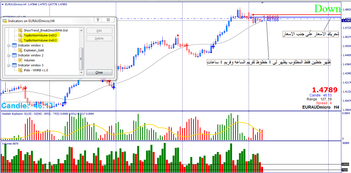The height and width of the screenshot is (173, 351).
Task: Click the iPolo - WNRB v1.0 icon
Action: 20,70
